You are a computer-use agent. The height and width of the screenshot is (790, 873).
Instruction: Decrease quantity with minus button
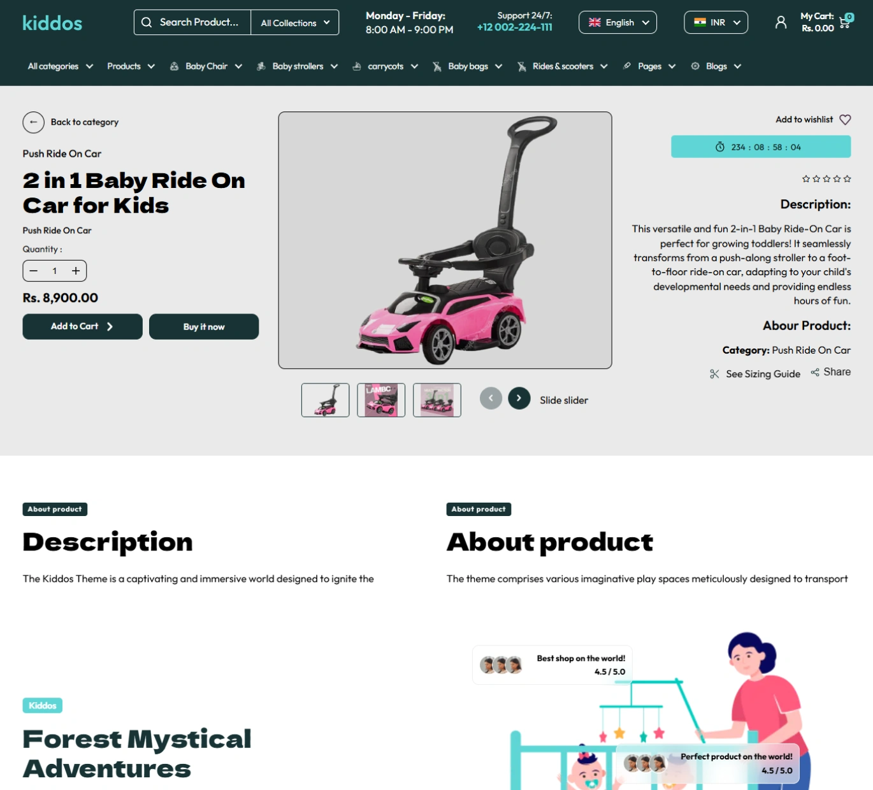click(34, 271)
